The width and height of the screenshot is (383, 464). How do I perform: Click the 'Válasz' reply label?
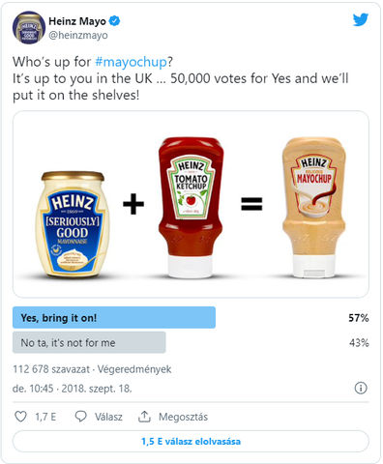coord(108,417)
